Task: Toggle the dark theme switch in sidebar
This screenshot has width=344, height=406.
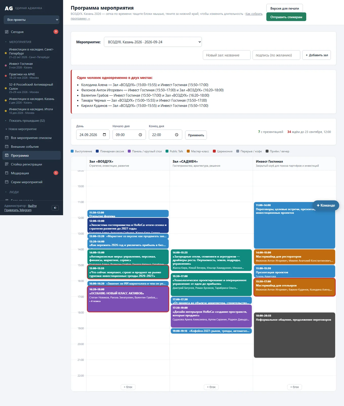Action: [55, 208]
